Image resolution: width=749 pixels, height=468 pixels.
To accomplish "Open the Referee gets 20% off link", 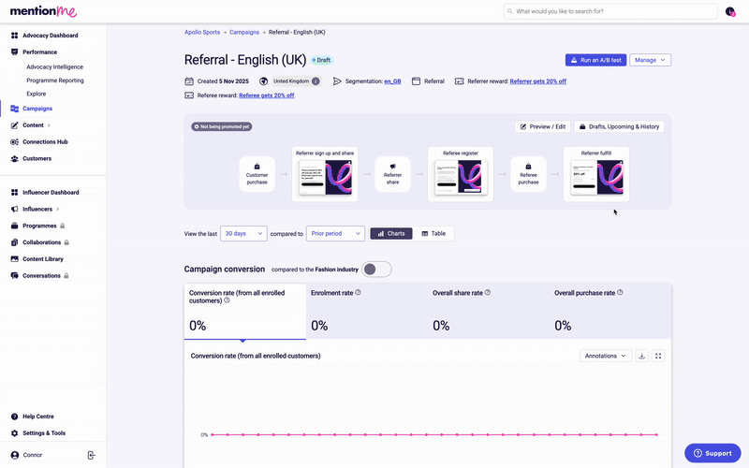I will (x=267, y=95).
